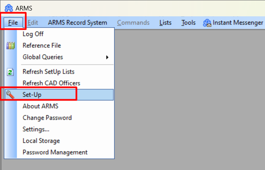Open the disabled Edit menu

(x=33, y=23)
